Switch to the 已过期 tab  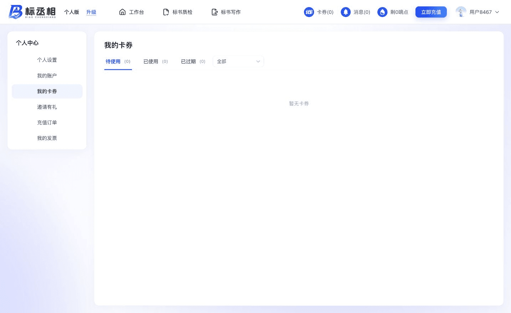pyautogui.click(x=193, y=62)
